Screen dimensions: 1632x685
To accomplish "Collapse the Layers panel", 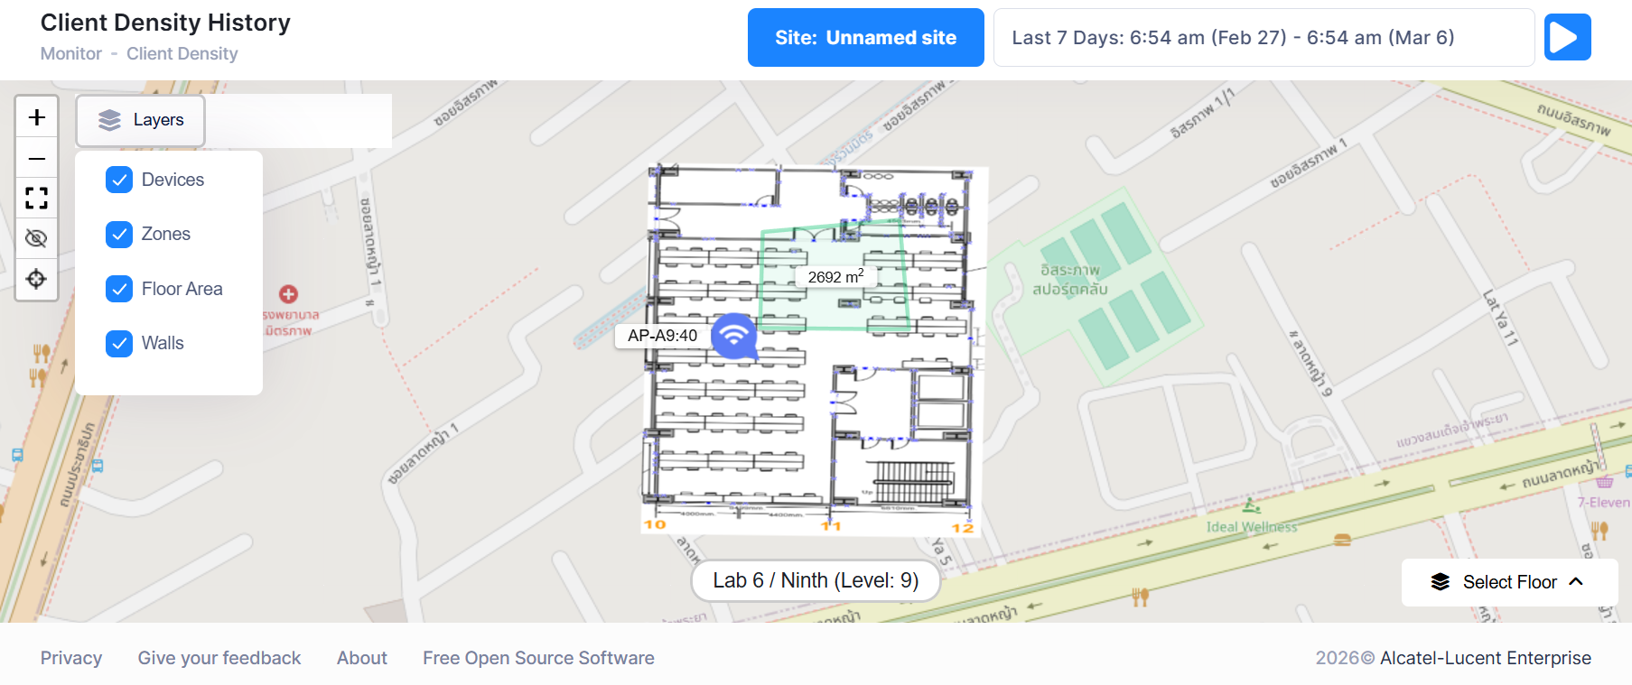I will pos(141,120).
